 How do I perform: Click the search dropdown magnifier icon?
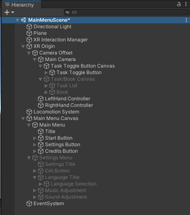pyautogui.click(x=68, y=12)
